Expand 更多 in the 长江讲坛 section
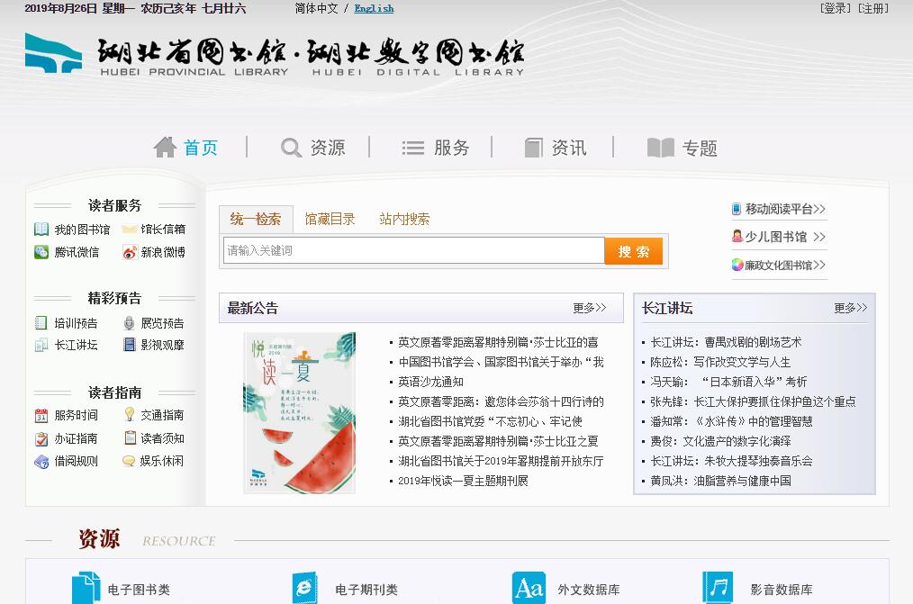This screenshot has width=913, height=604. coord(850,308)
